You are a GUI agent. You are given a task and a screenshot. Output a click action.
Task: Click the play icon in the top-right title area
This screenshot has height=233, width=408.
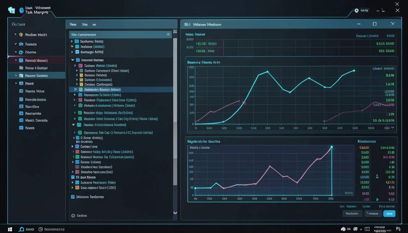tap(356, 11)
